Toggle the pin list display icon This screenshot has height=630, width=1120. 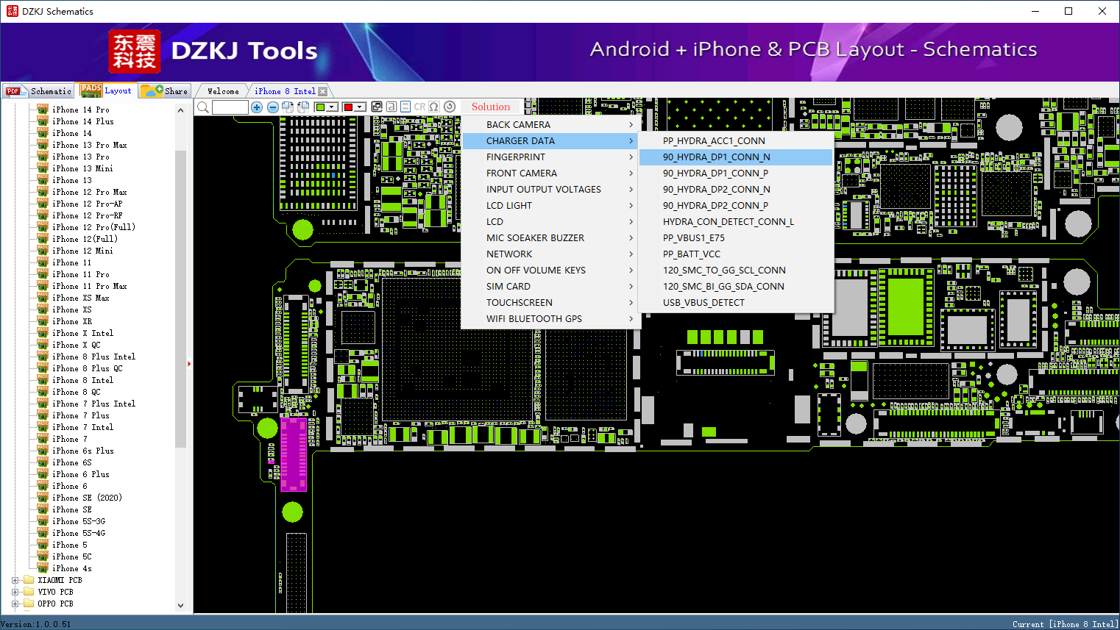(405, 107)
